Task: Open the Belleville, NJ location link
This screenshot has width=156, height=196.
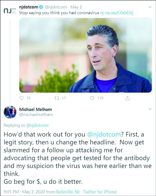Action: click(x=68, y=192)
